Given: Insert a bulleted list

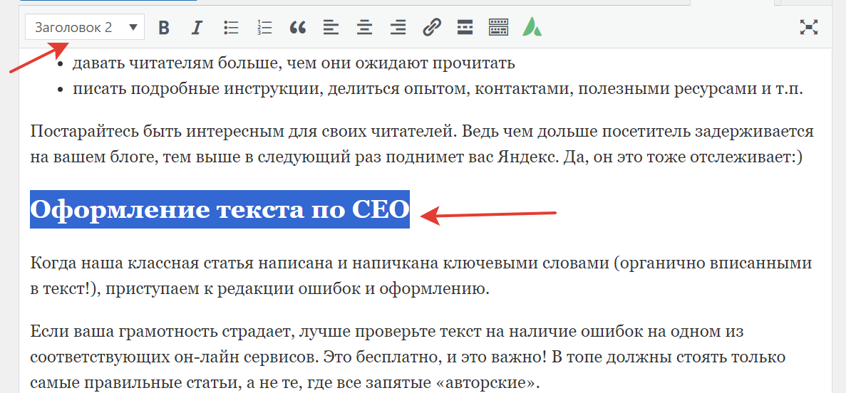Looking at the screenshot, I should (231, 28).
